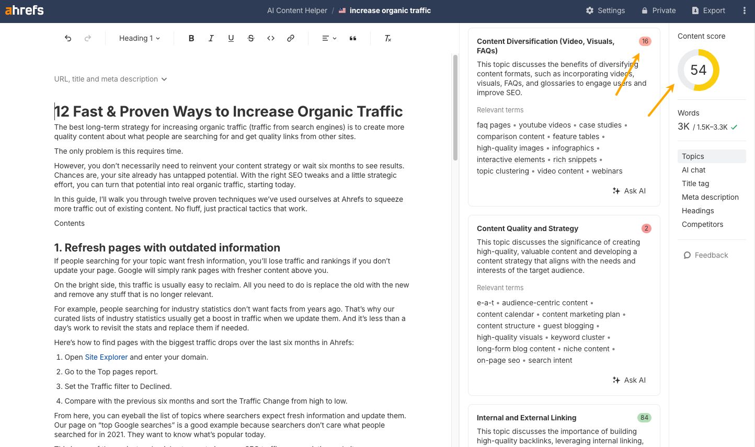The height and width of the screenshot is (447, 755).
Task: Expand the URL, title and meta description section
Action: (x=110, y=79)
